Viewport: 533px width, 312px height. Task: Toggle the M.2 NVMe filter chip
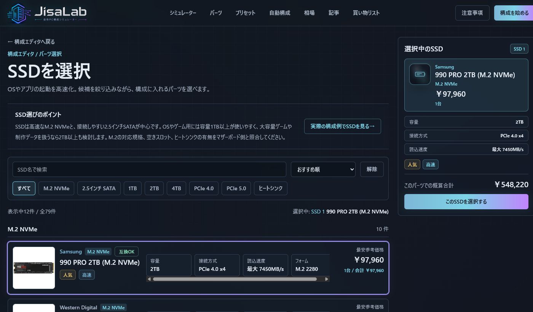(56, 188)
